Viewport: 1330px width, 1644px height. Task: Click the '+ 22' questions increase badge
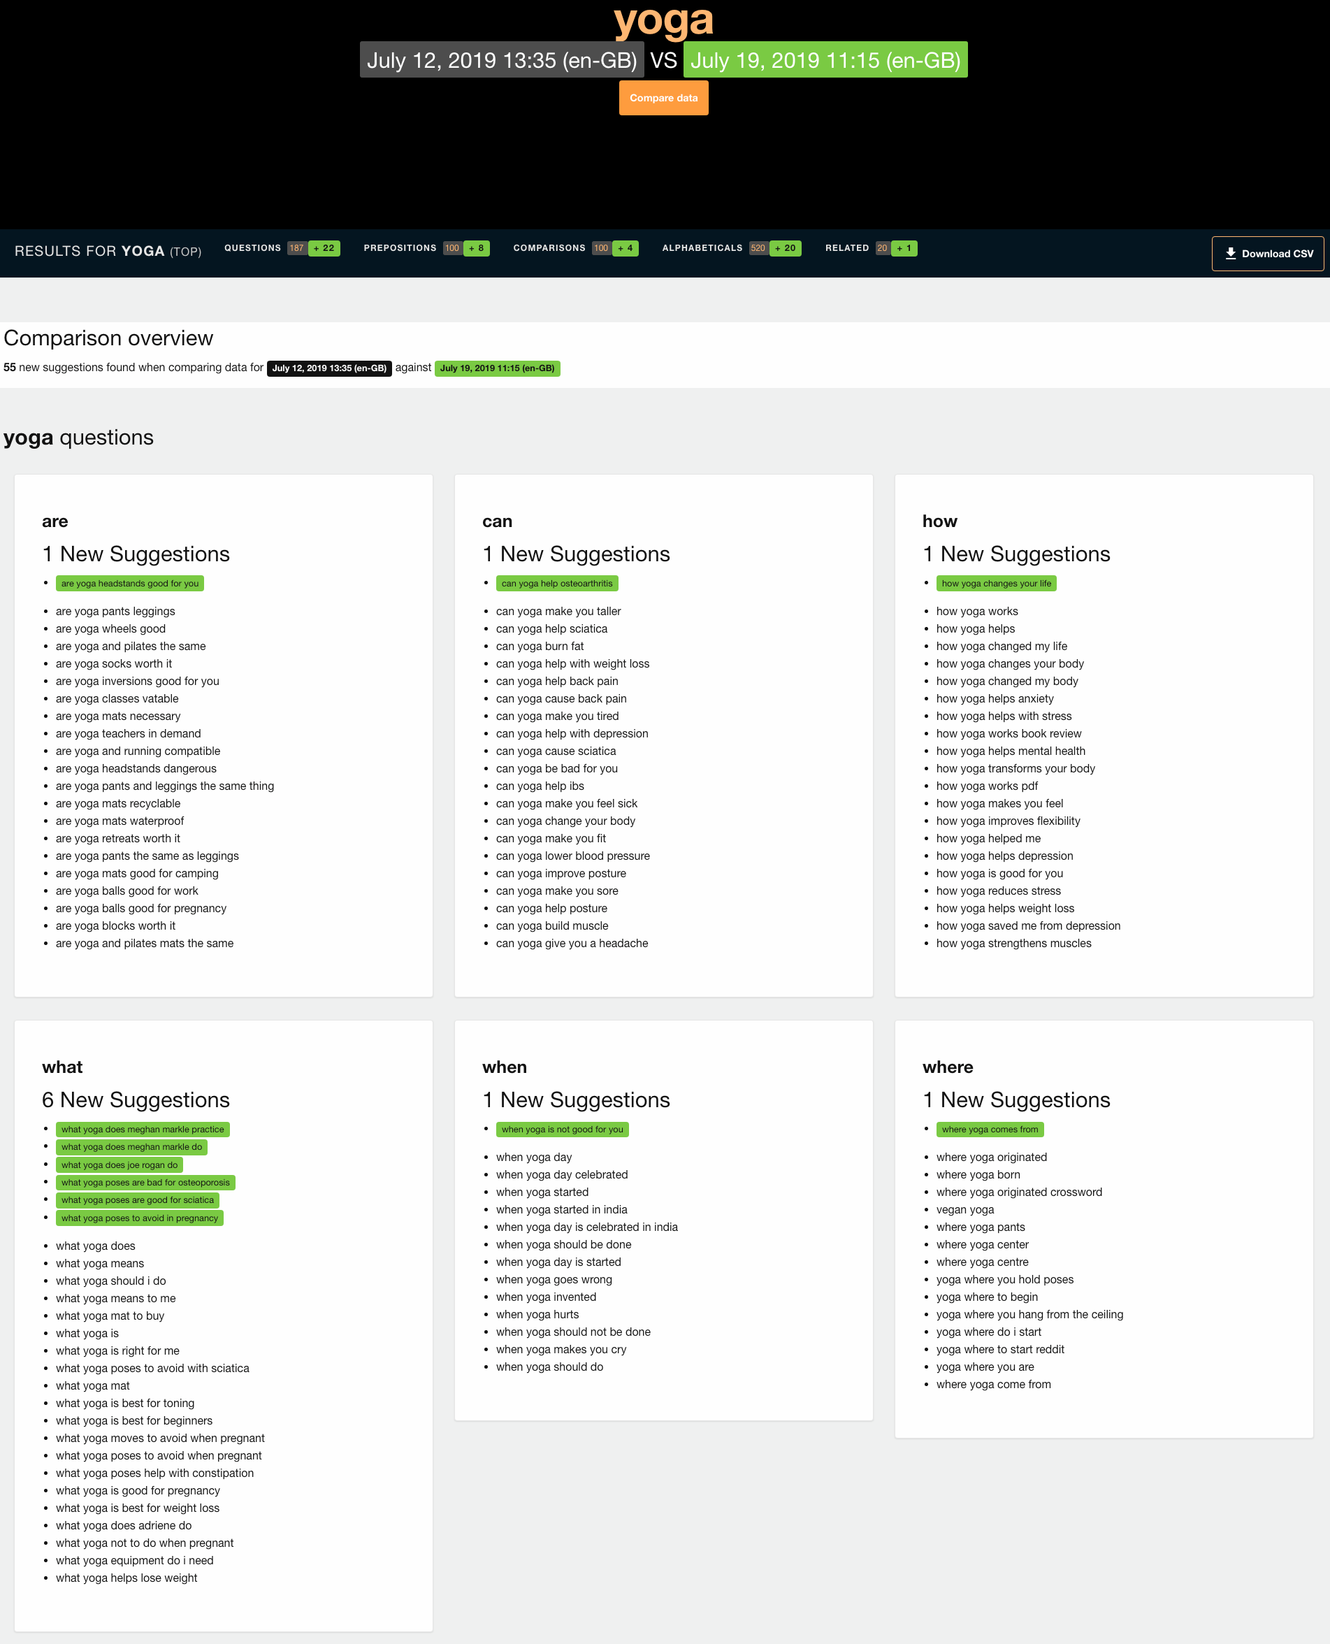(x=322, y=248)
